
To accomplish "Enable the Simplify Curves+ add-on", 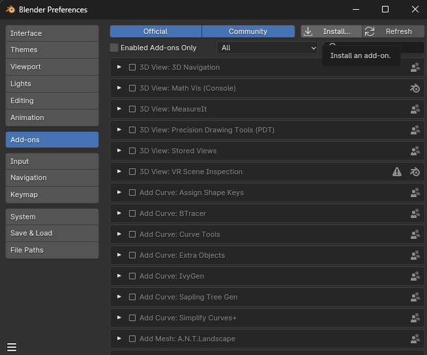I will tap(132, 318).
